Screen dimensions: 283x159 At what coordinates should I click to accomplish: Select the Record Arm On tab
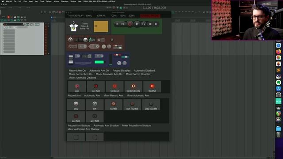[x=77, y=71]
